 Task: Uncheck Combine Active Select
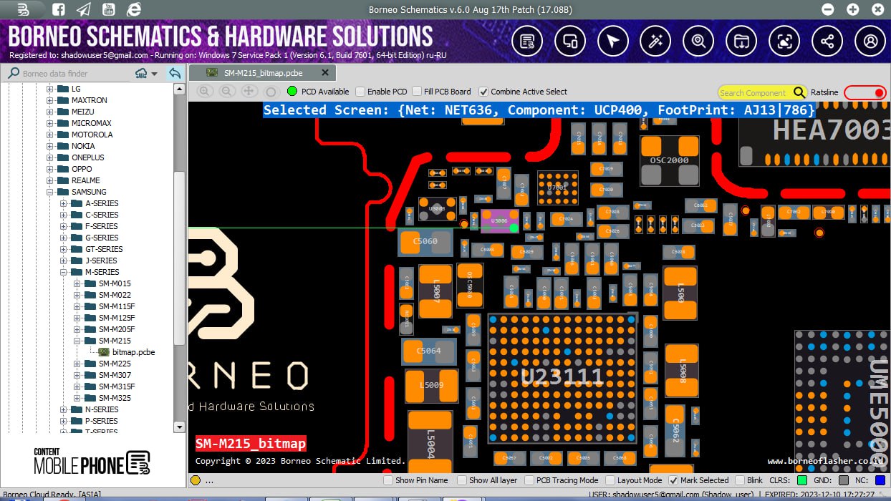(483, 92)
